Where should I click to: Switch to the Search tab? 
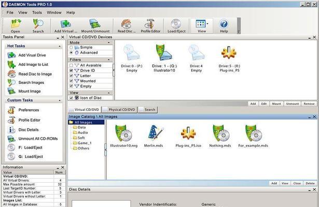coord(148,110)
